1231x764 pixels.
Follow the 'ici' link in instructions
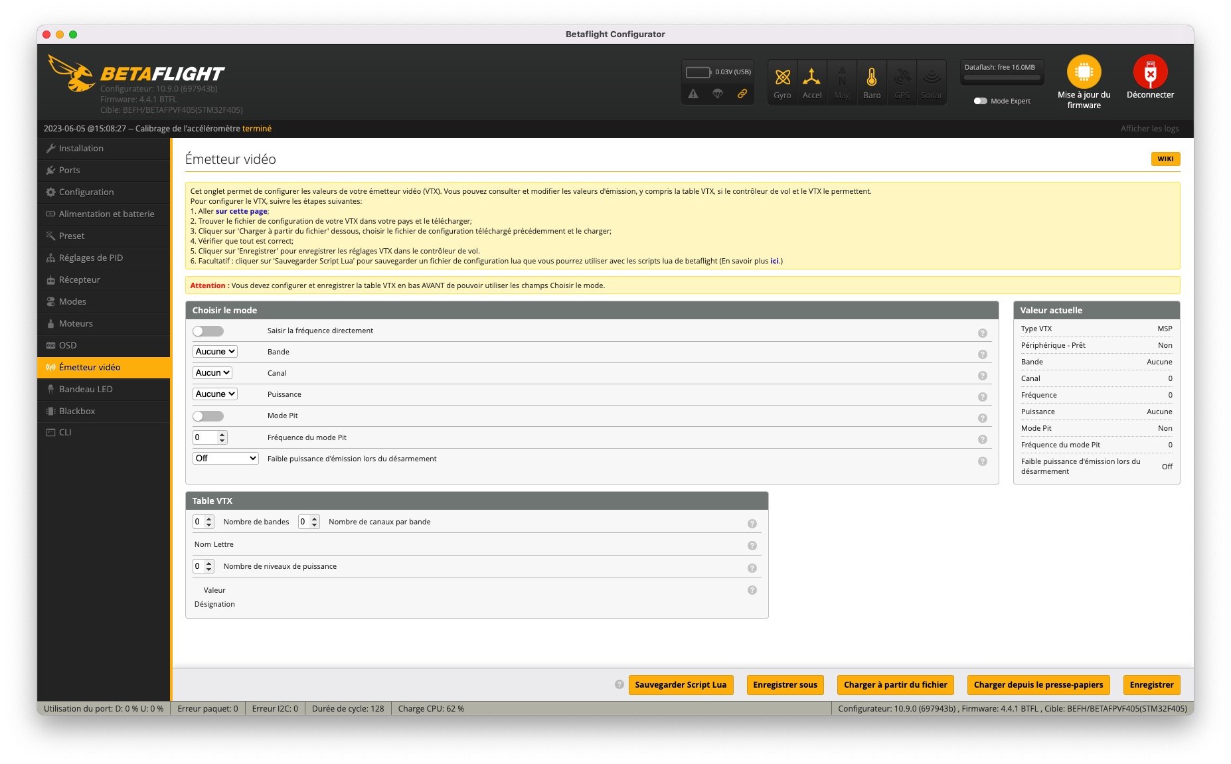(x=774, y=261)
